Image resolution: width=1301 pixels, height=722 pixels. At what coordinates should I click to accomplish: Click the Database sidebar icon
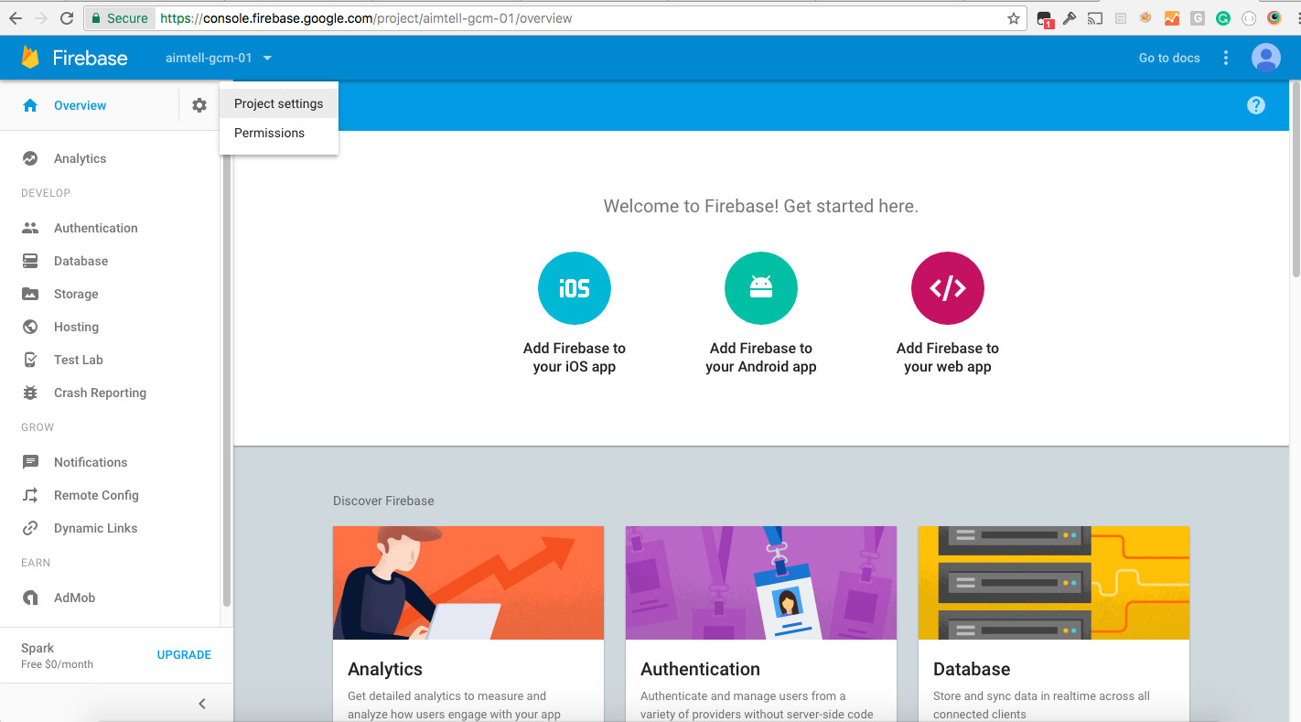(x=30, y=261)
